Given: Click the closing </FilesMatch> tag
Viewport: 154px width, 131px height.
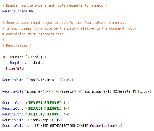Looking at the screenshot, I should pyautogui.click(x=15, y=68).
